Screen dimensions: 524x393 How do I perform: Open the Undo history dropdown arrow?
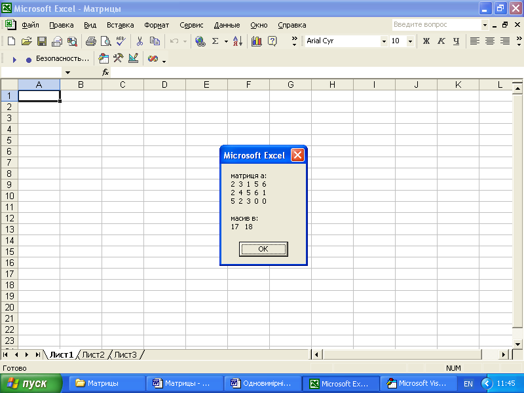185,41
